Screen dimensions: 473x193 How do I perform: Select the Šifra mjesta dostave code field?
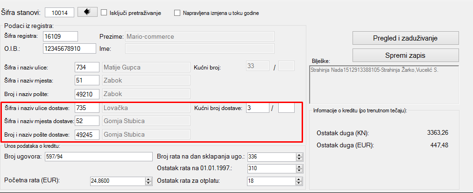coord(87,121)
